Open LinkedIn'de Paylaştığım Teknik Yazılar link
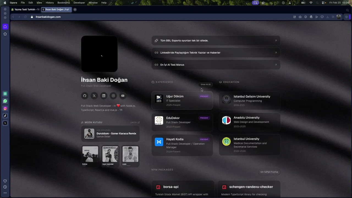The width and height of the screenshot is (352, 198). tap(216, 53)
